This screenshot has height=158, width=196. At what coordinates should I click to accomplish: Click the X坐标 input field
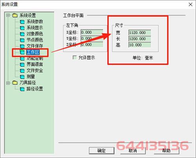[92, 32]
